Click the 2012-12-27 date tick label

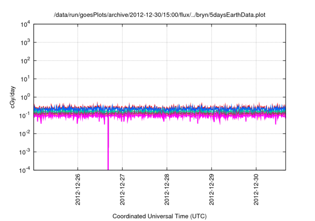(123, 189)
